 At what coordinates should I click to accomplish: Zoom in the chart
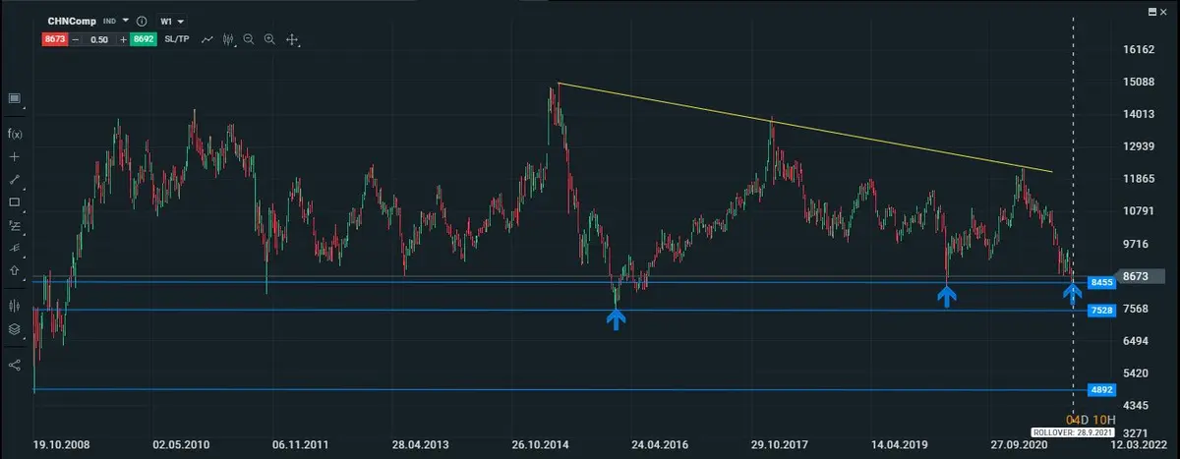pos(269,39)
